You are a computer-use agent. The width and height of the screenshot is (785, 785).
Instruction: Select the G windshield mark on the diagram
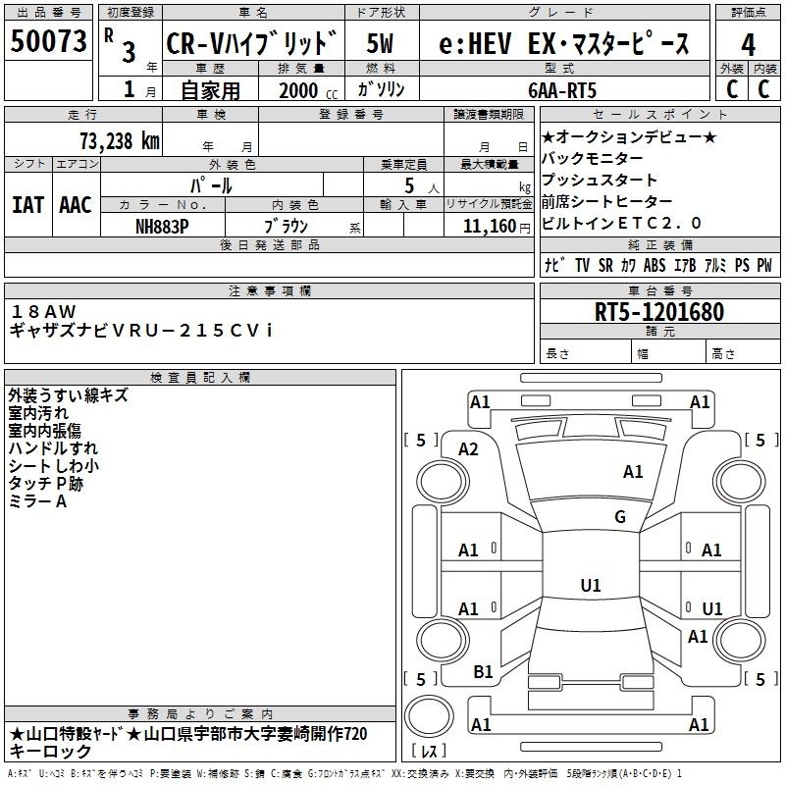click(619, 517)
